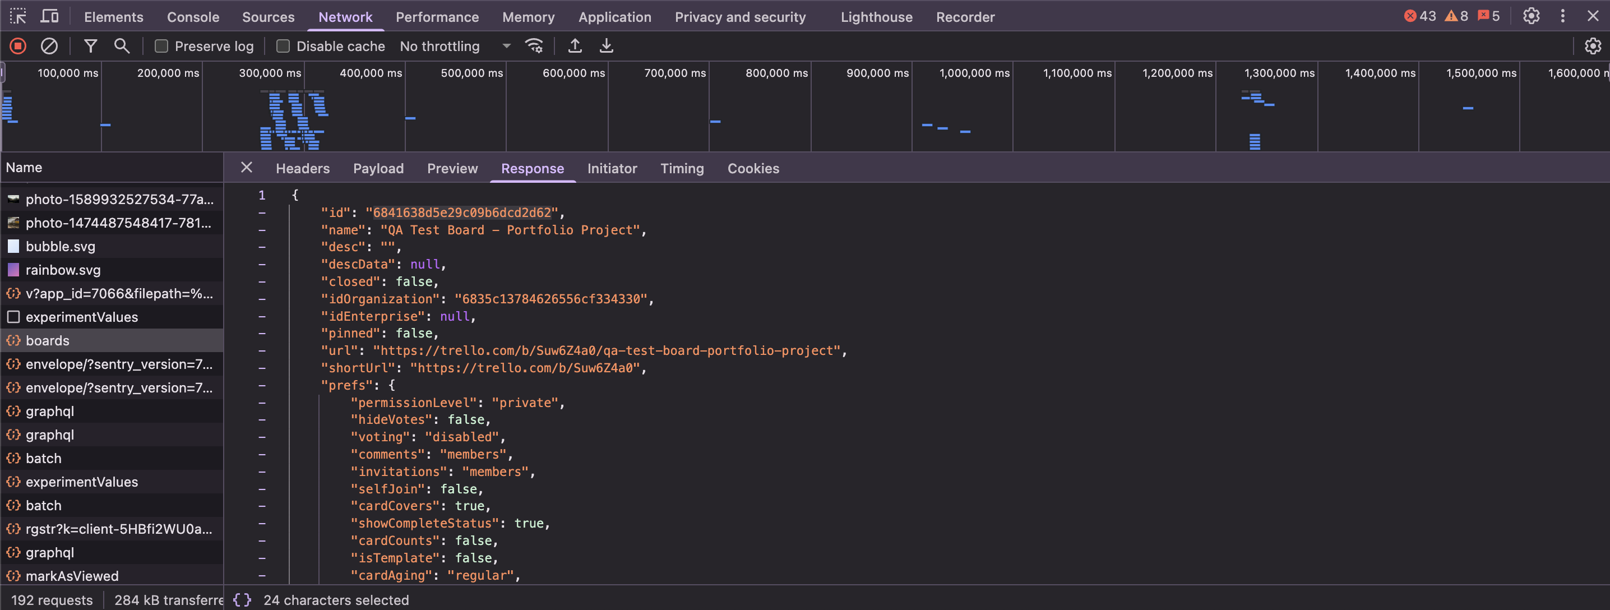Click the board name value string

click(510, 230)
